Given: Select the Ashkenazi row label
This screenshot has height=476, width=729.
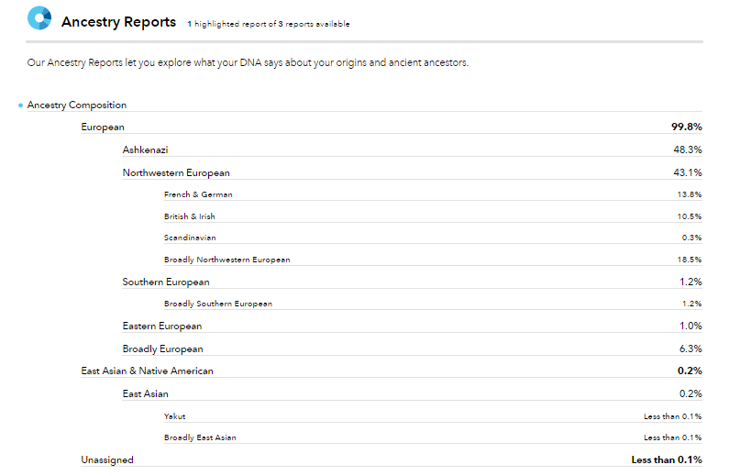Looking at the screenshot, I should tap(145, 149).
